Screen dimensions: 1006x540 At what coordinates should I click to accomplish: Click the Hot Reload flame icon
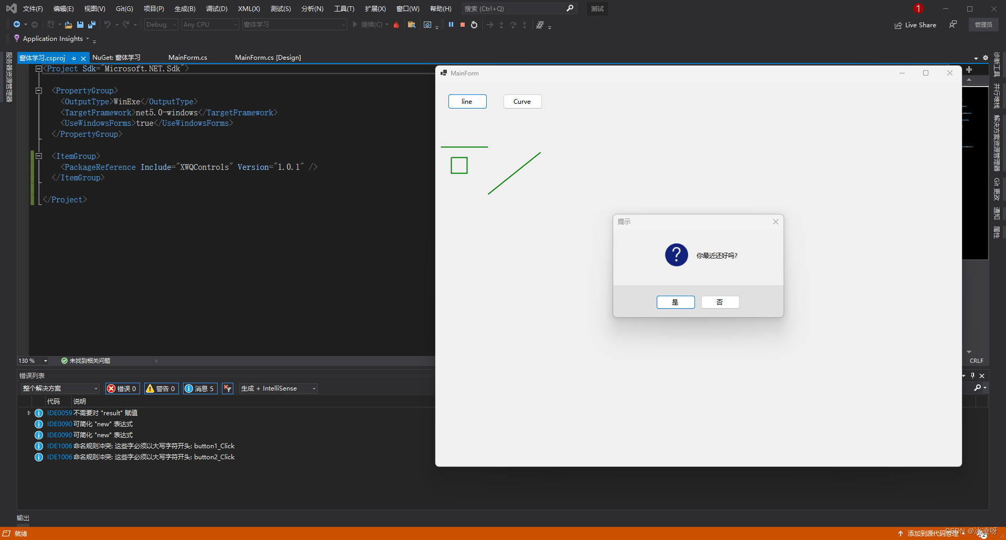coord(397,25)
